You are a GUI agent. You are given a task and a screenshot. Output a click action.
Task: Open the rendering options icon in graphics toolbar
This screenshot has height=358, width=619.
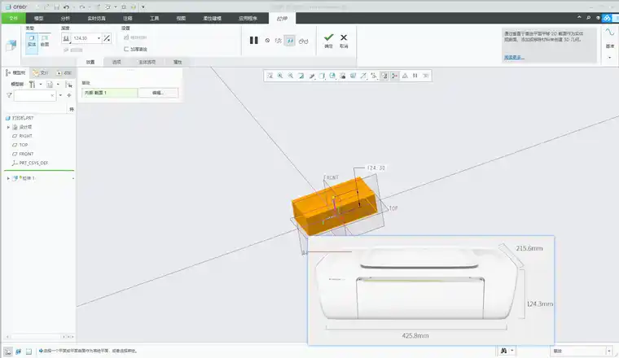311,76
